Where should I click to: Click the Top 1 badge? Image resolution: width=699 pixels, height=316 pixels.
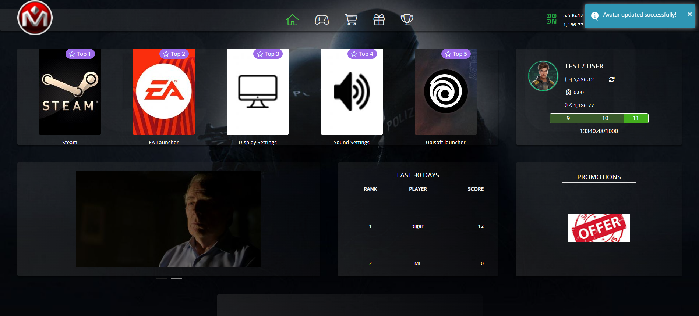(80, 54)
